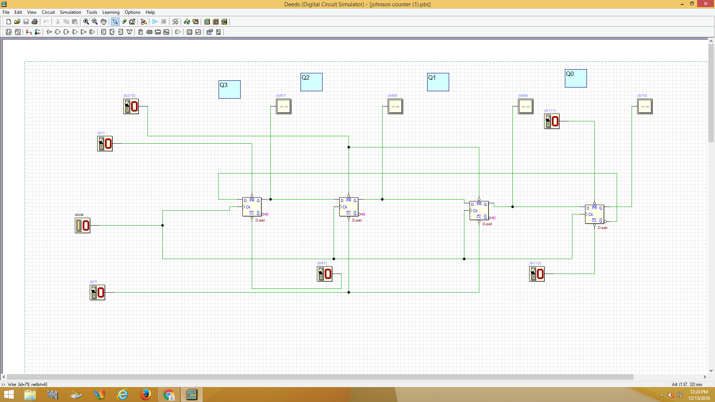Viewport: 715px width, 402px height.
Task: Open the timing diagram simulation icon
Action: click(175, 22)
